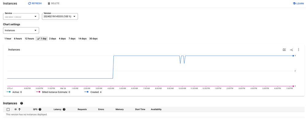
Task: Click the Billed Instance end marker at 0
Action: [x=293, y=86]
